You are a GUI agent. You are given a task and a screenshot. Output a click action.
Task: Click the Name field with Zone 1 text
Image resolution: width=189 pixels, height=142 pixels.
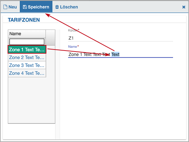[x=120, y=54]
